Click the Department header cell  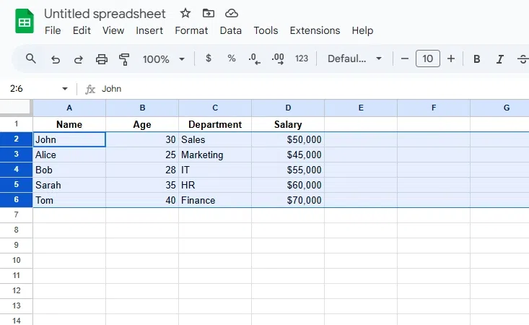point(215,124)
